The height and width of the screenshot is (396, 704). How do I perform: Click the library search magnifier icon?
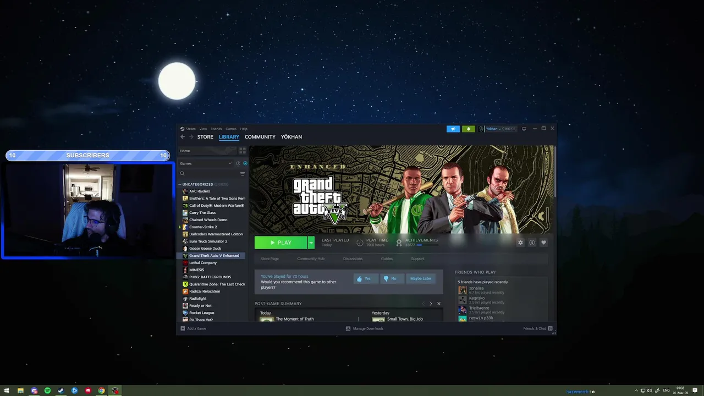coord(183,174)
